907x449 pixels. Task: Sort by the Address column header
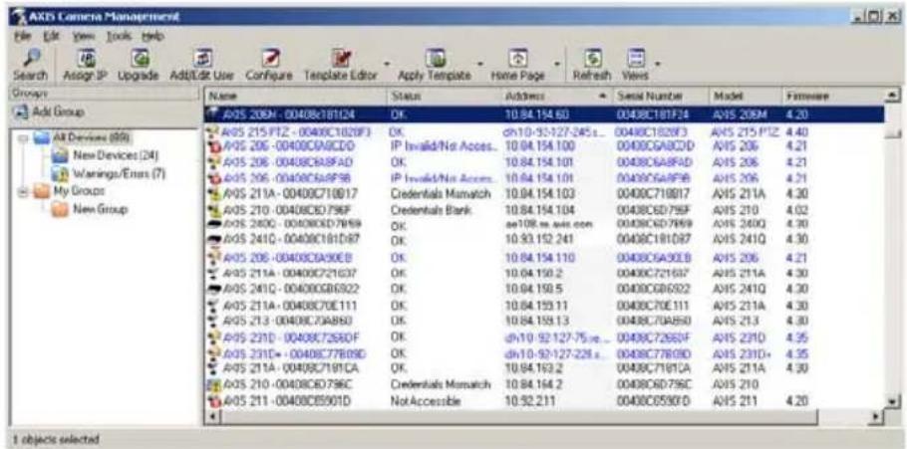(x=555, y=95)
